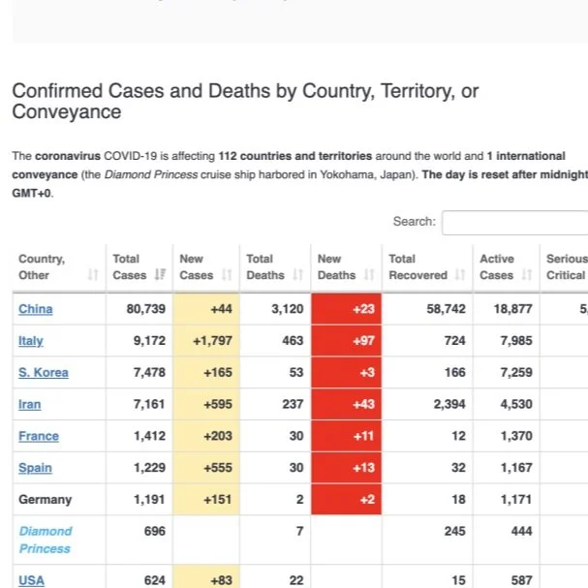Viewport: 588px width, 588px height.
Task: Sort by Active Cases arrows icon
Action: tap(527, 275)
